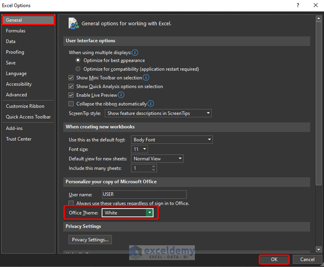Open Default view for new sheets dropdown
This screenshot has width=324, height=267.
[x=157, y=158]
